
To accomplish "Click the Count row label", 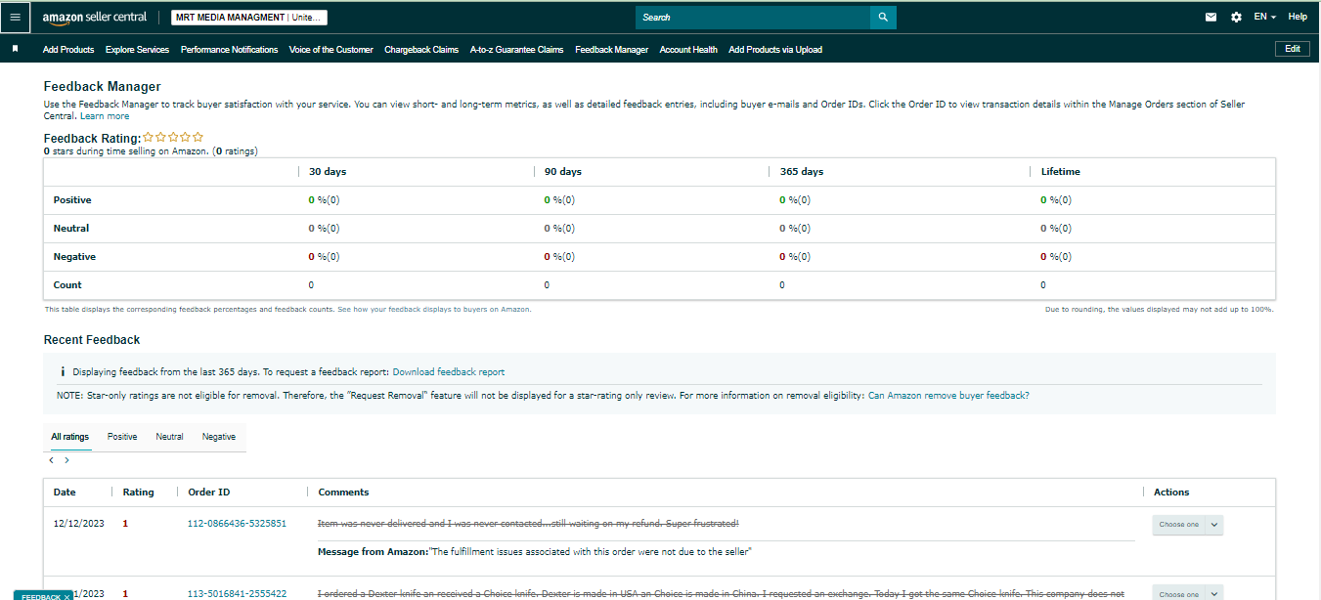I will [67, 285].
